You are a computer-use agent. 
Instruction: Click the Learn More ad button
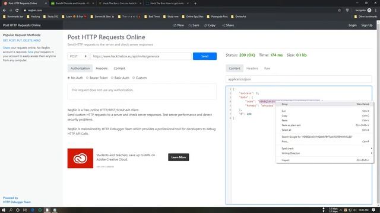pyautogui.click(x=179, y=157)
